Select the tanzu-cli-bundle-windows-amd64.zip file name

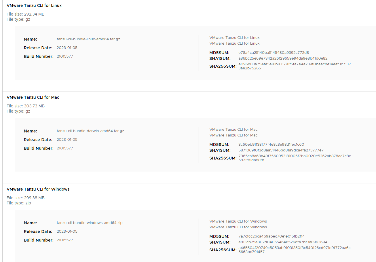click(x=90, y=223)
